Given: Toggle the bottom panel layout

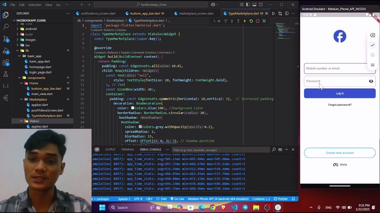Looking at the screenshot, I should point(254,5).
